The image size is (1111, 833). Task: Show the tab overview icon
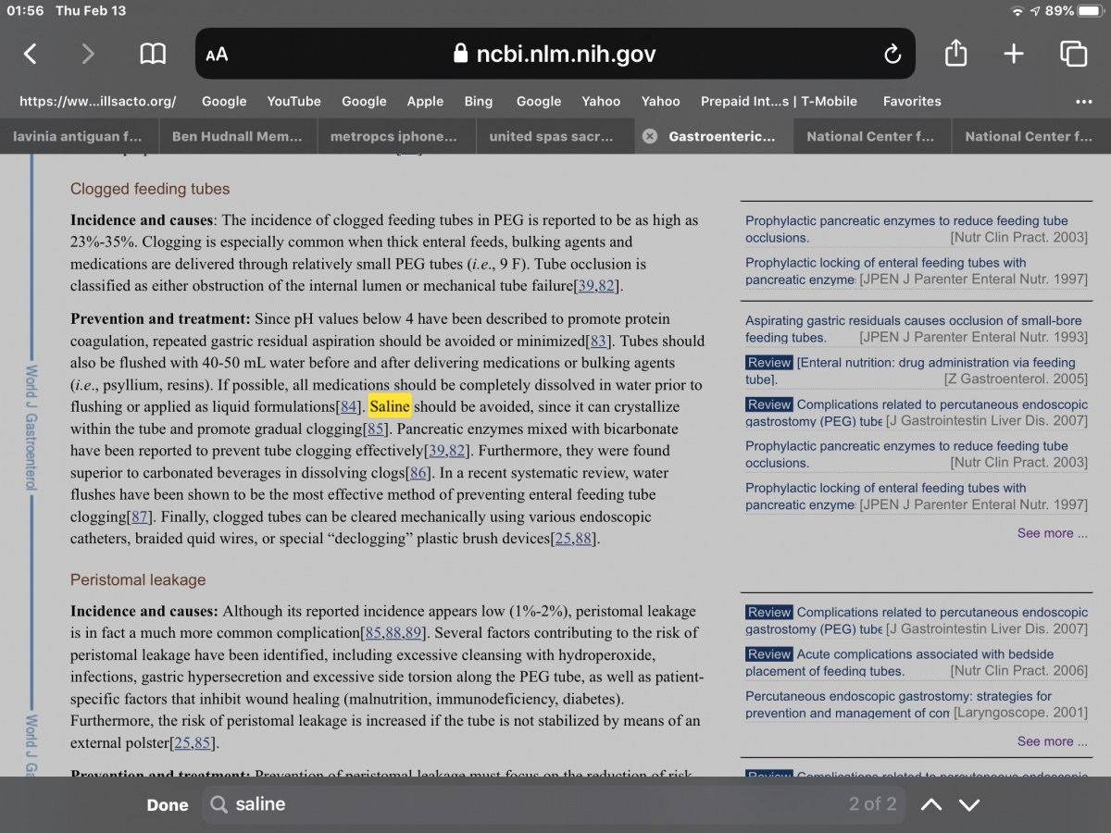pos(1073,54)
